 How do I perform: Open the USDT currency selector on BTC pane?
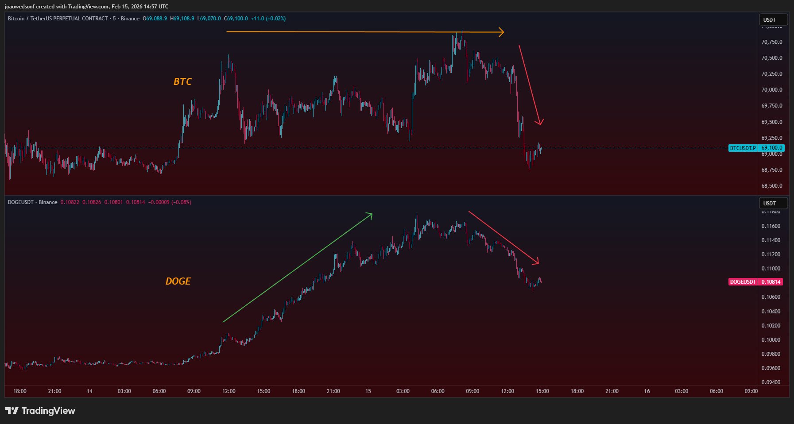(x=773, y=19)
